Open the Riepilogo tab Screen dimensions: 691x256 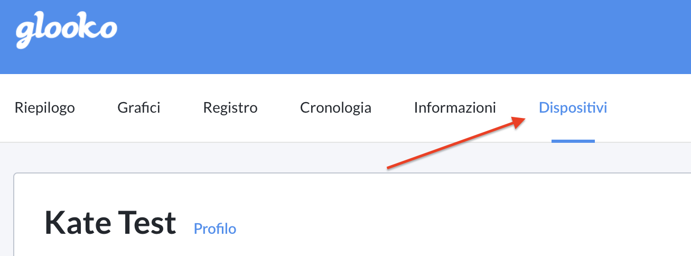(45, 108)
